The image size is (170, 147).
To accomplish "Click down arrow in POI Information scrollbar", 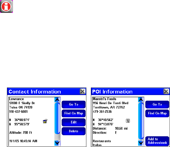I will pyautogui.click(x=141, y=143).
